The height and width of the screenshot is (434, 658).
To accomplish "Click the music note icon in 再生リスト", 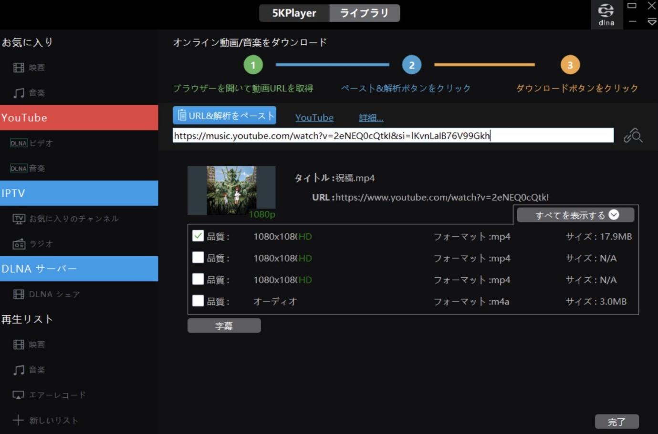I will pos(19,370).
